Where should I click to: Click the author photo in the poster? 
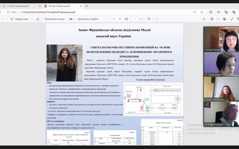65,63
